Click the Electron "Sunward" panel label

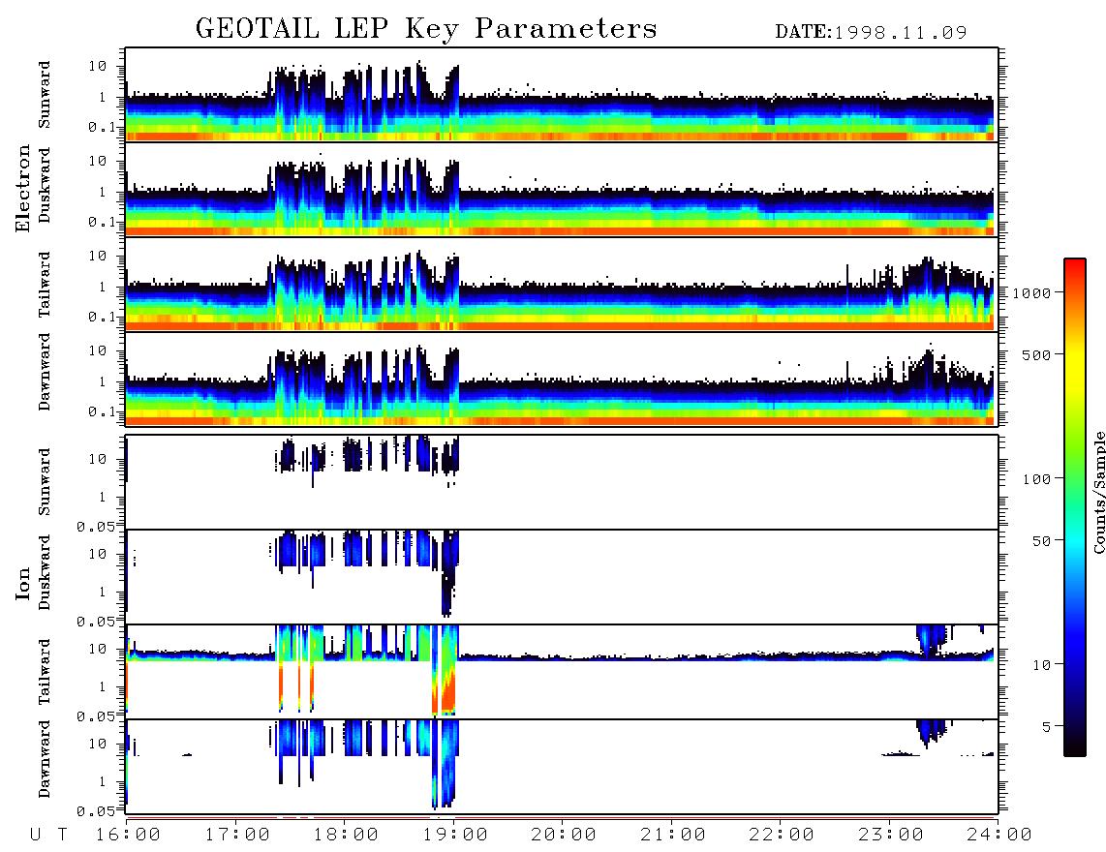[45, 95]
